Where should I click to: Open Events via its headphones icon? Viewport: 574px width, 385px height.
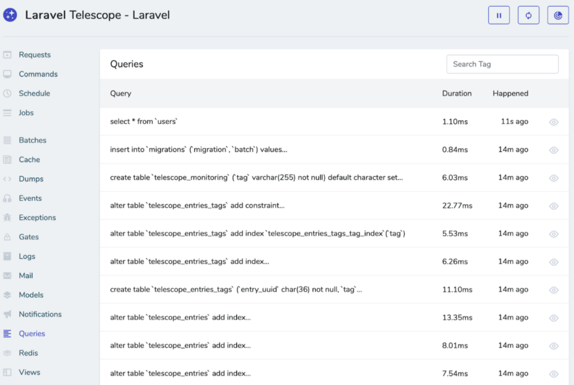tap(7, 198)
